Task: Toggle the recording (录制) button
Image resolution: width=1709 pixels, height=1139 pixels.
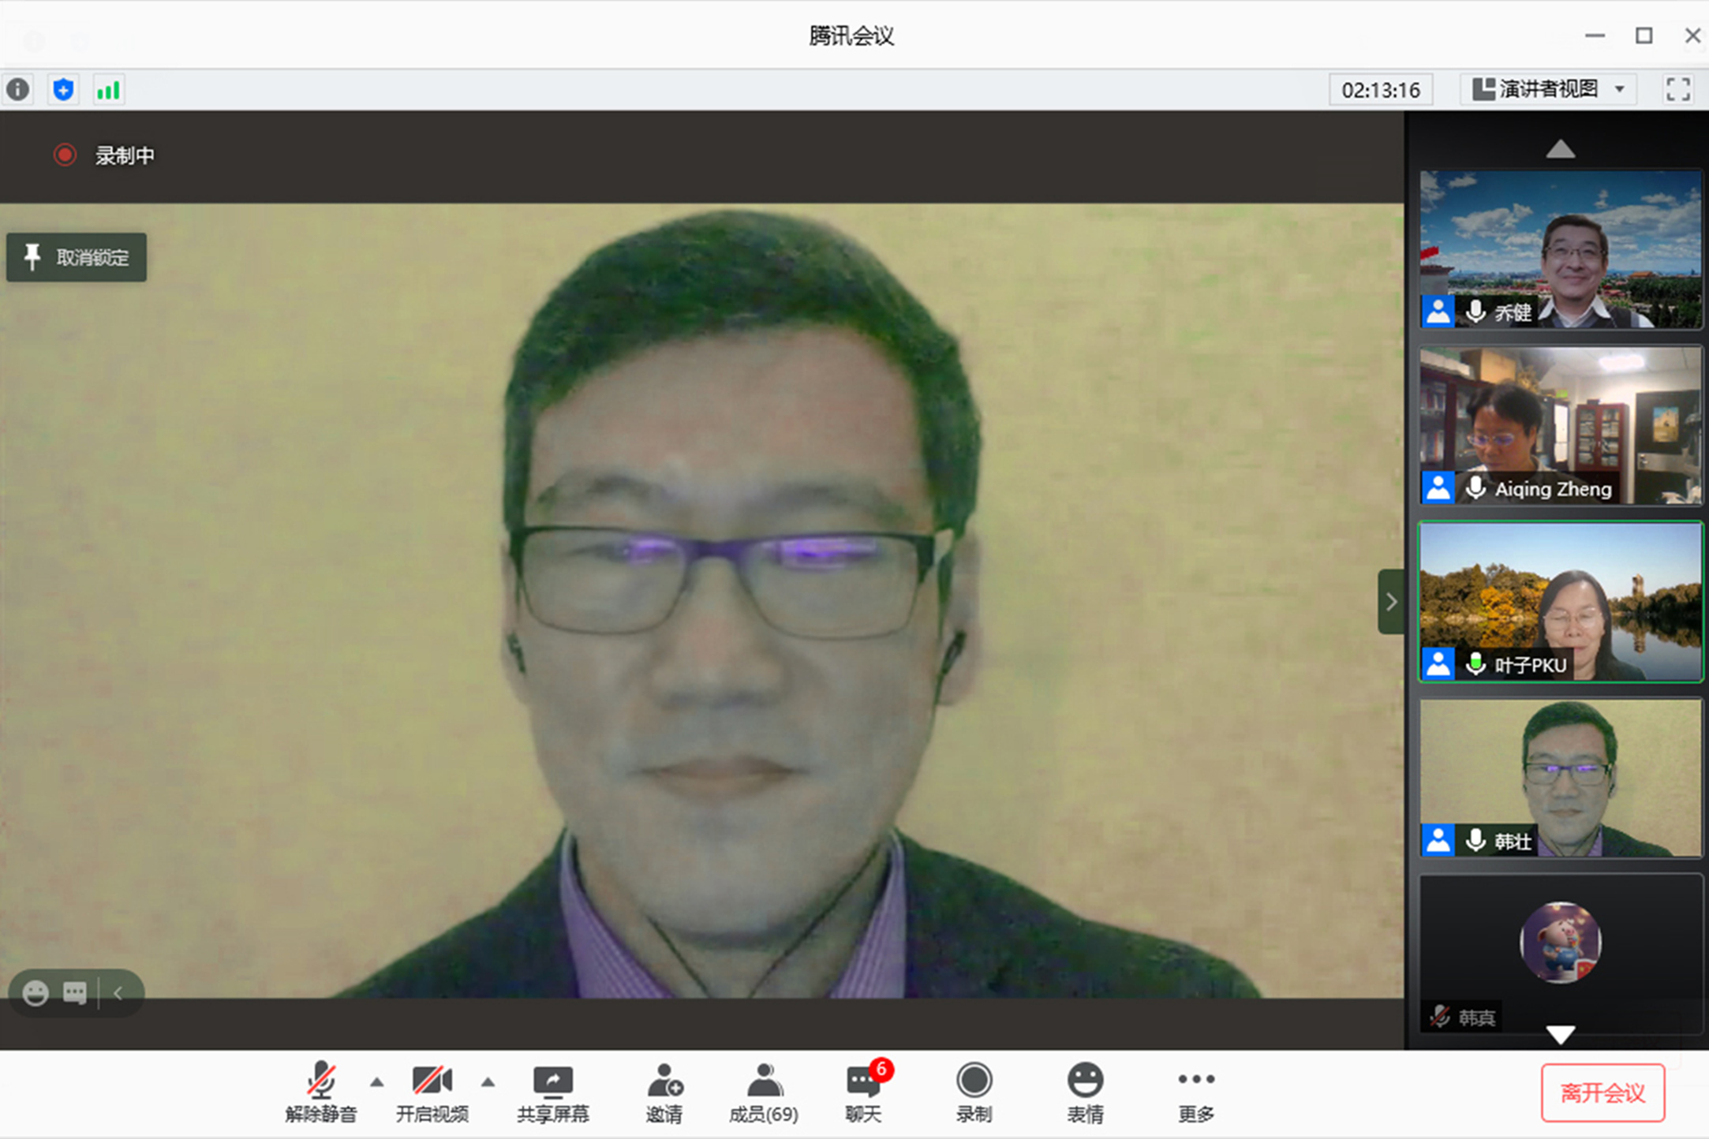Action: click(974, 1092)
